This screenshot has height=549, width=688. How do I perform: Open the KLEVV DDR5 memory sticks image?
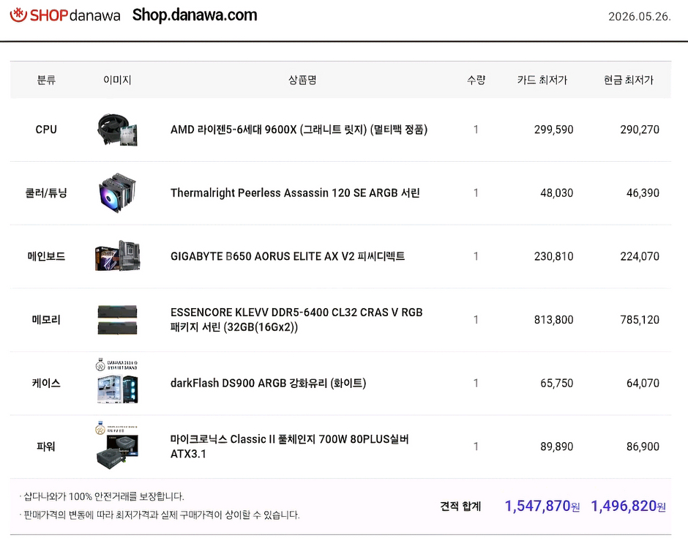click(x=117, y=320)
